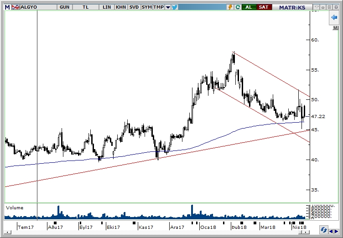Screen dimensions: 343x238
Task: Click the horizontal scrollbar left arrow
Action: (x=8, y=233)
